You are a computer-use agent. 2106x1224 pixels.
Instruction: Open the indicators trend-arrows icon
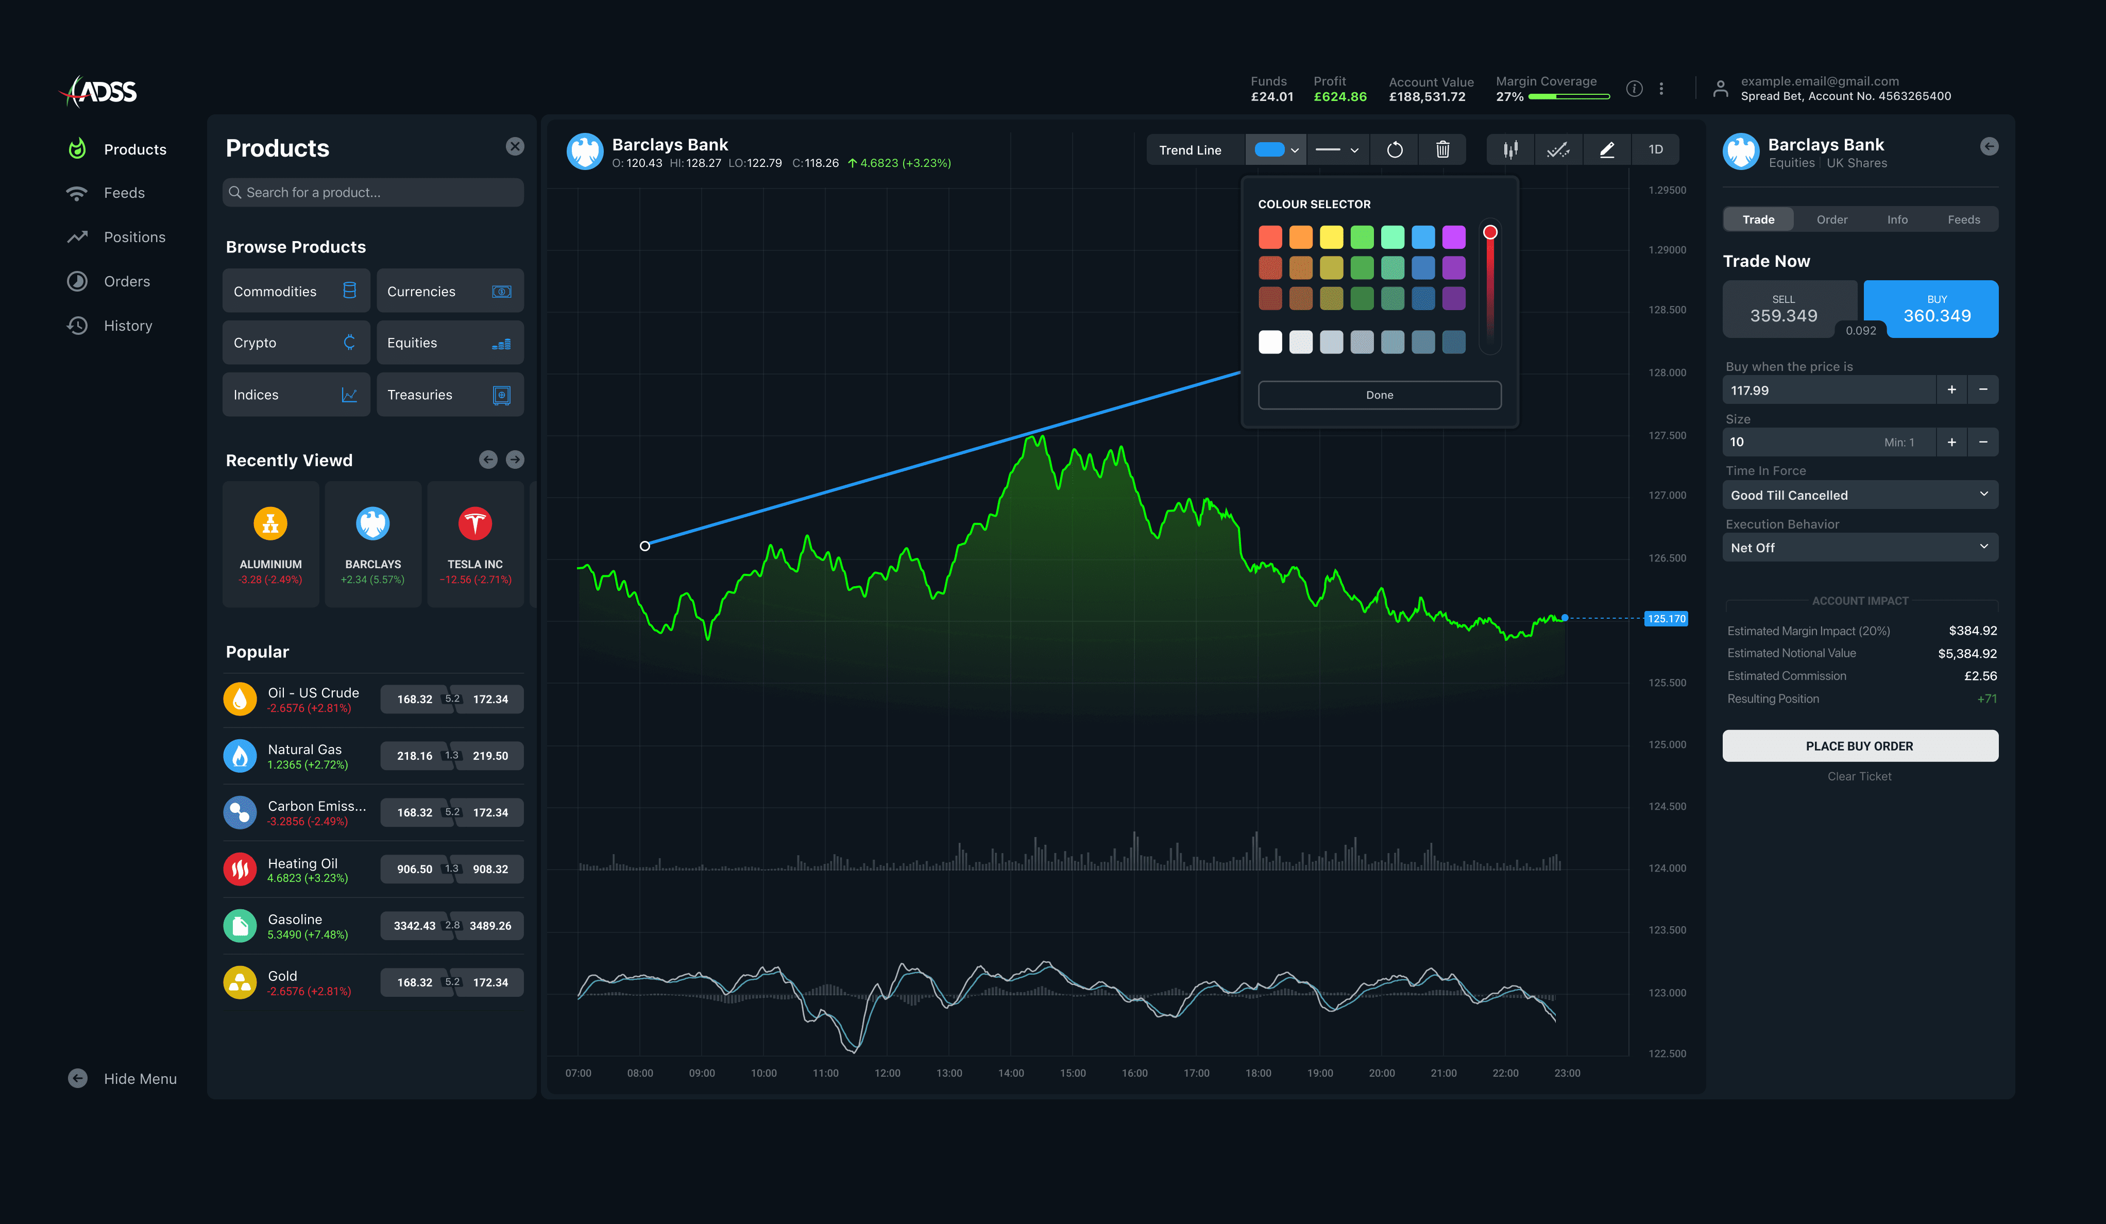click(x=1558, y=149)
